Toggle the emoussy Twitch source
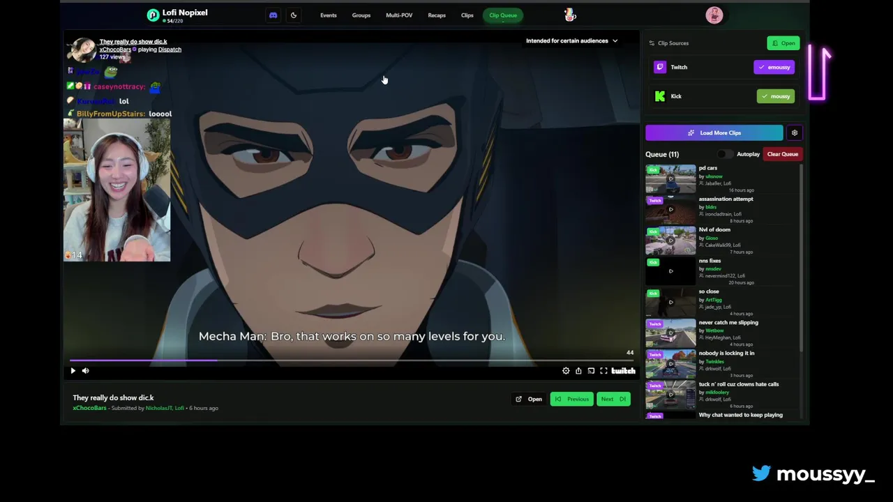The image size is (893, 502). point(775,67)
